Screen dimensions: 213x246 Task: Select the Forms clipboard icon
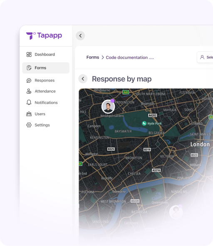coord(29,68)
